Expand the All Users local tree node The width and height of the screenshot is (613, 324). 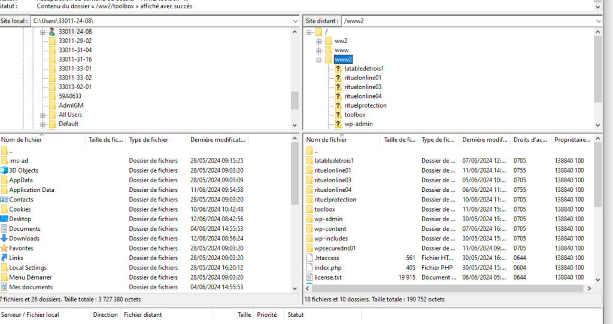tap(43, 115)
